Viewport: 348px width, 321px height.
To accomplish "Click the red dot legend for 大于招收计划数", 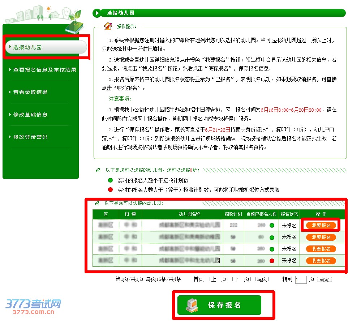I will coord(111,190).
